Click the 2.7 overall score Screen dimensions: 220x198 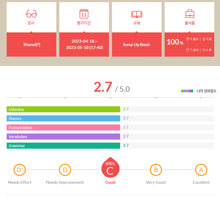click(103, 87)
